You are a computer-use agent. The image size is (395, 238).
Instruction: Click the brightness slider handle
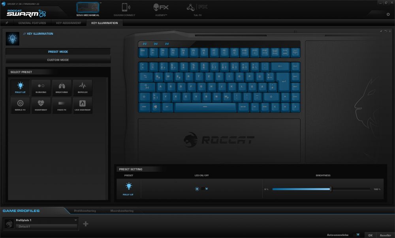point(331,189)
